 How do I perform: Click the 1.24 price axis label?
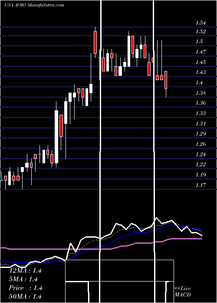pos(201,155)
